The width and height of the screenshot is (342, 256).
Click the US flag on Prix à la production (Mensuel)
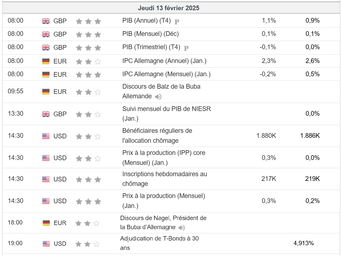coord(46,201)
